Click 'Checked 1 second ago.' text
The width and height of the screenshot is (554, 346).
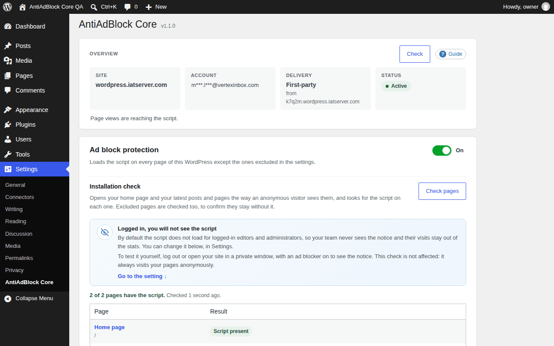point(193,295)
